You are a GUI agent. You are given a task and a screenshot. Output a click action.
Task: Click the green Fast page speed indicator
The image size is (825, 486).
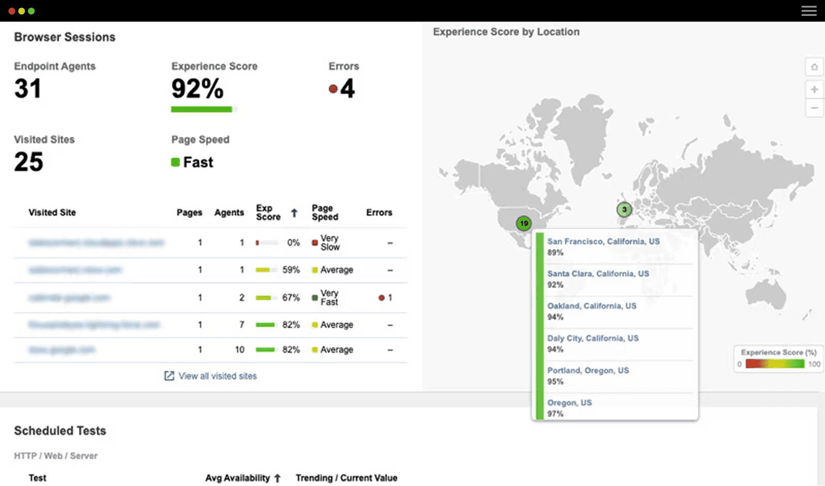(174, 162)
